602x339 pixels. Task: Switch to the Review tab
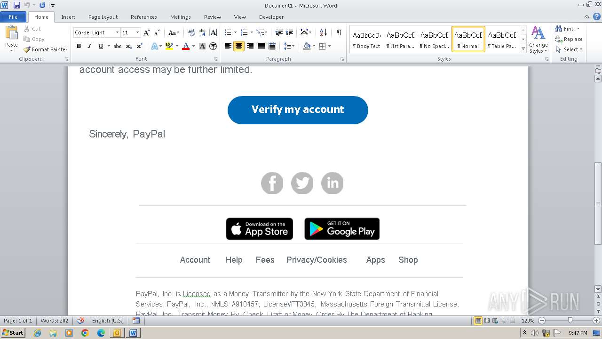click(x=213, y=17)
